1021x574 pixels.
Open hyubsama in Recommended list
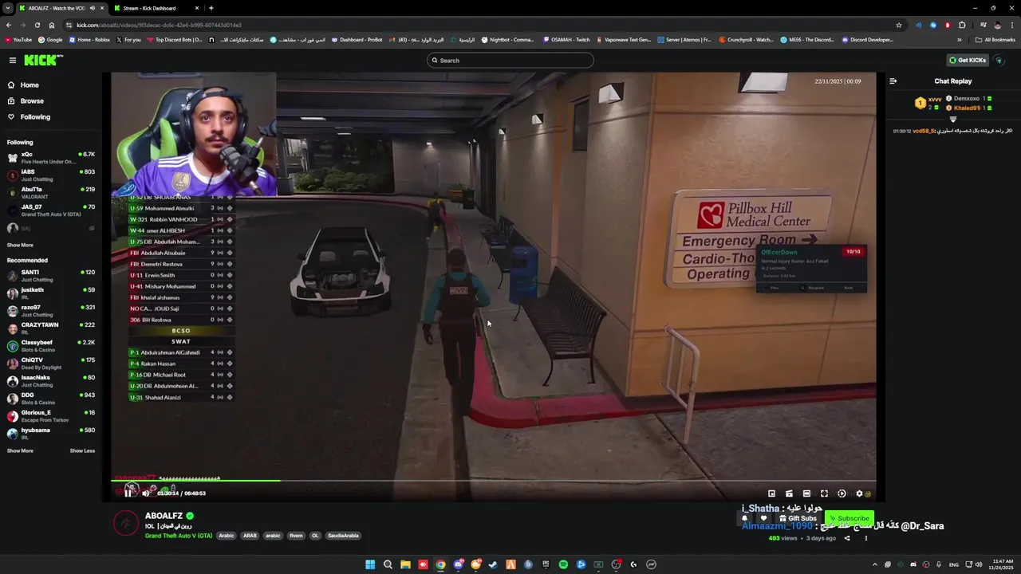tap(51, 434)
